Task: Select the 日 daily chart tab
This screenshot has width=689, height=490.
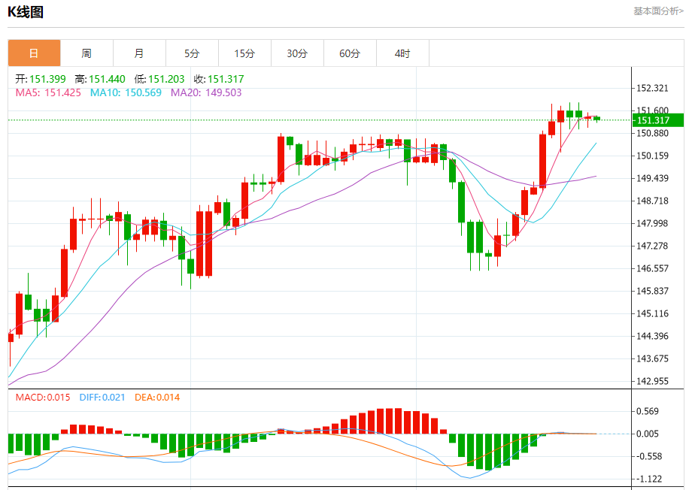Action: click(x=35, y=53)
